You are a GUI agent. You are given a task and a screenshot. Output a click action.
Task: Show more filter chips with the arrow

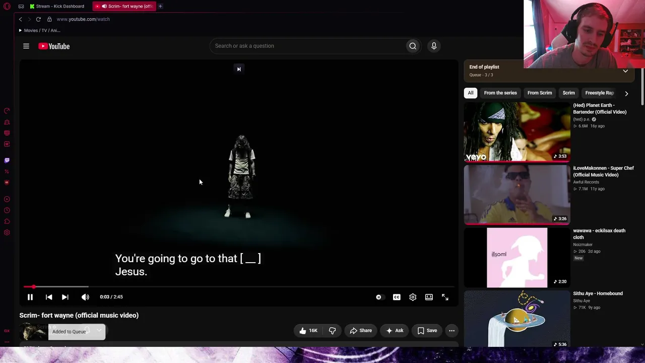(626, 93)
